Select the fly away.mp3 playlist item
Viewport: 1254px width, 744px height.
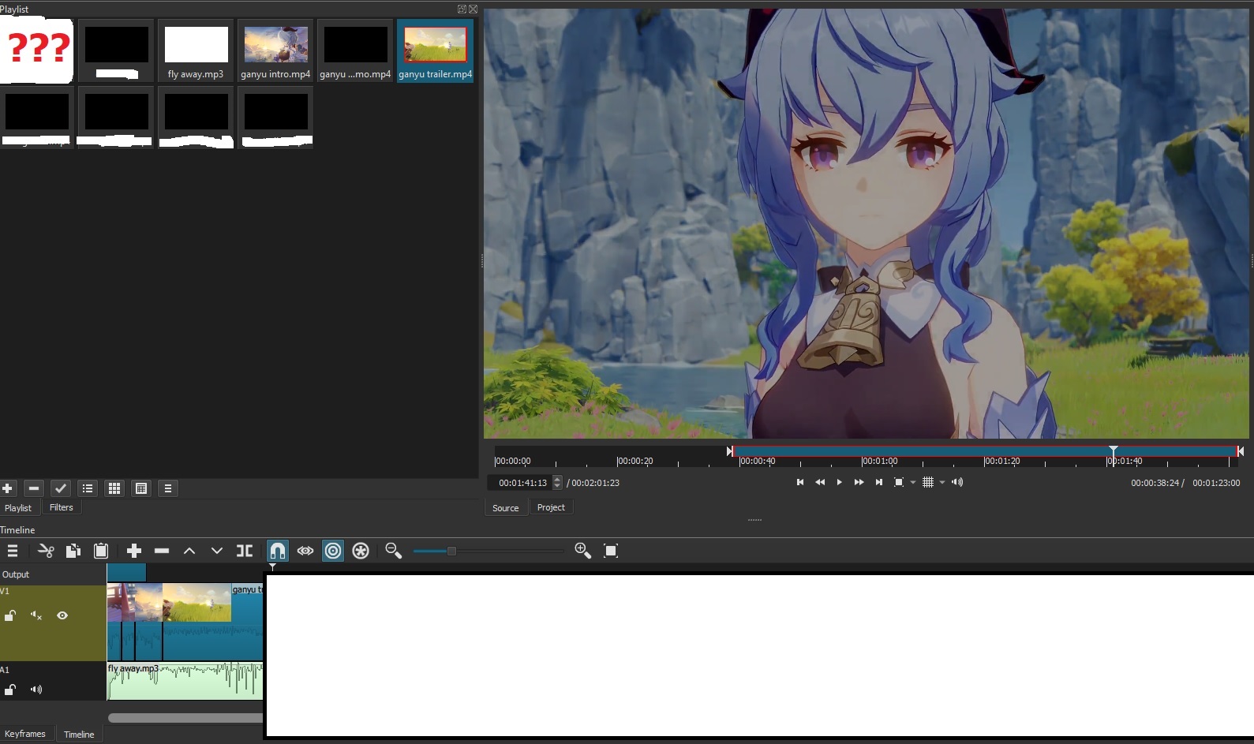pos(196,50)
